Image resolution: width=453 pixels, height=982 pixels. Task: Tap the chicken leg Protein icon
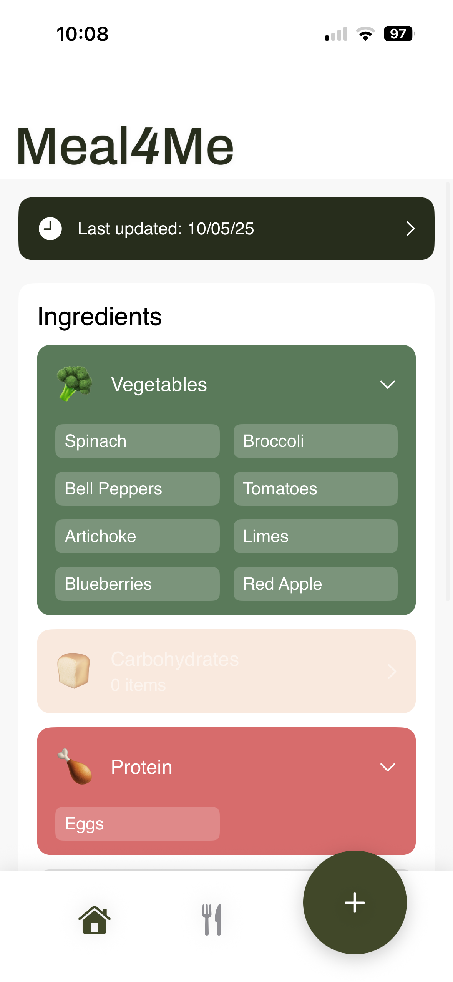[x=75, y=766]
